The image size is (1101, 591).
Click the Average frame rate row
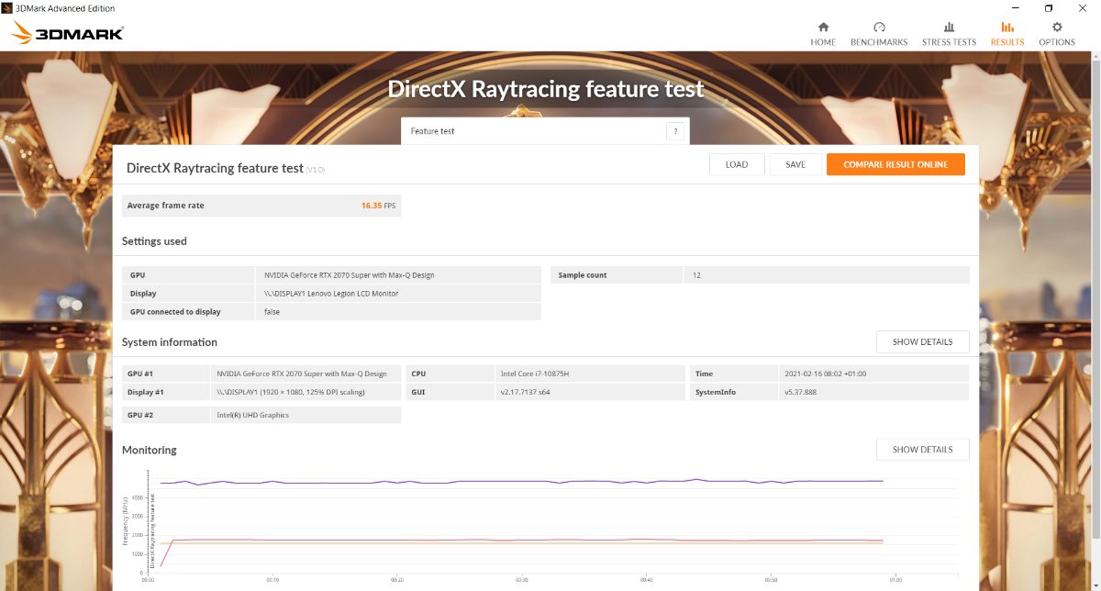[x=261, y=206]
